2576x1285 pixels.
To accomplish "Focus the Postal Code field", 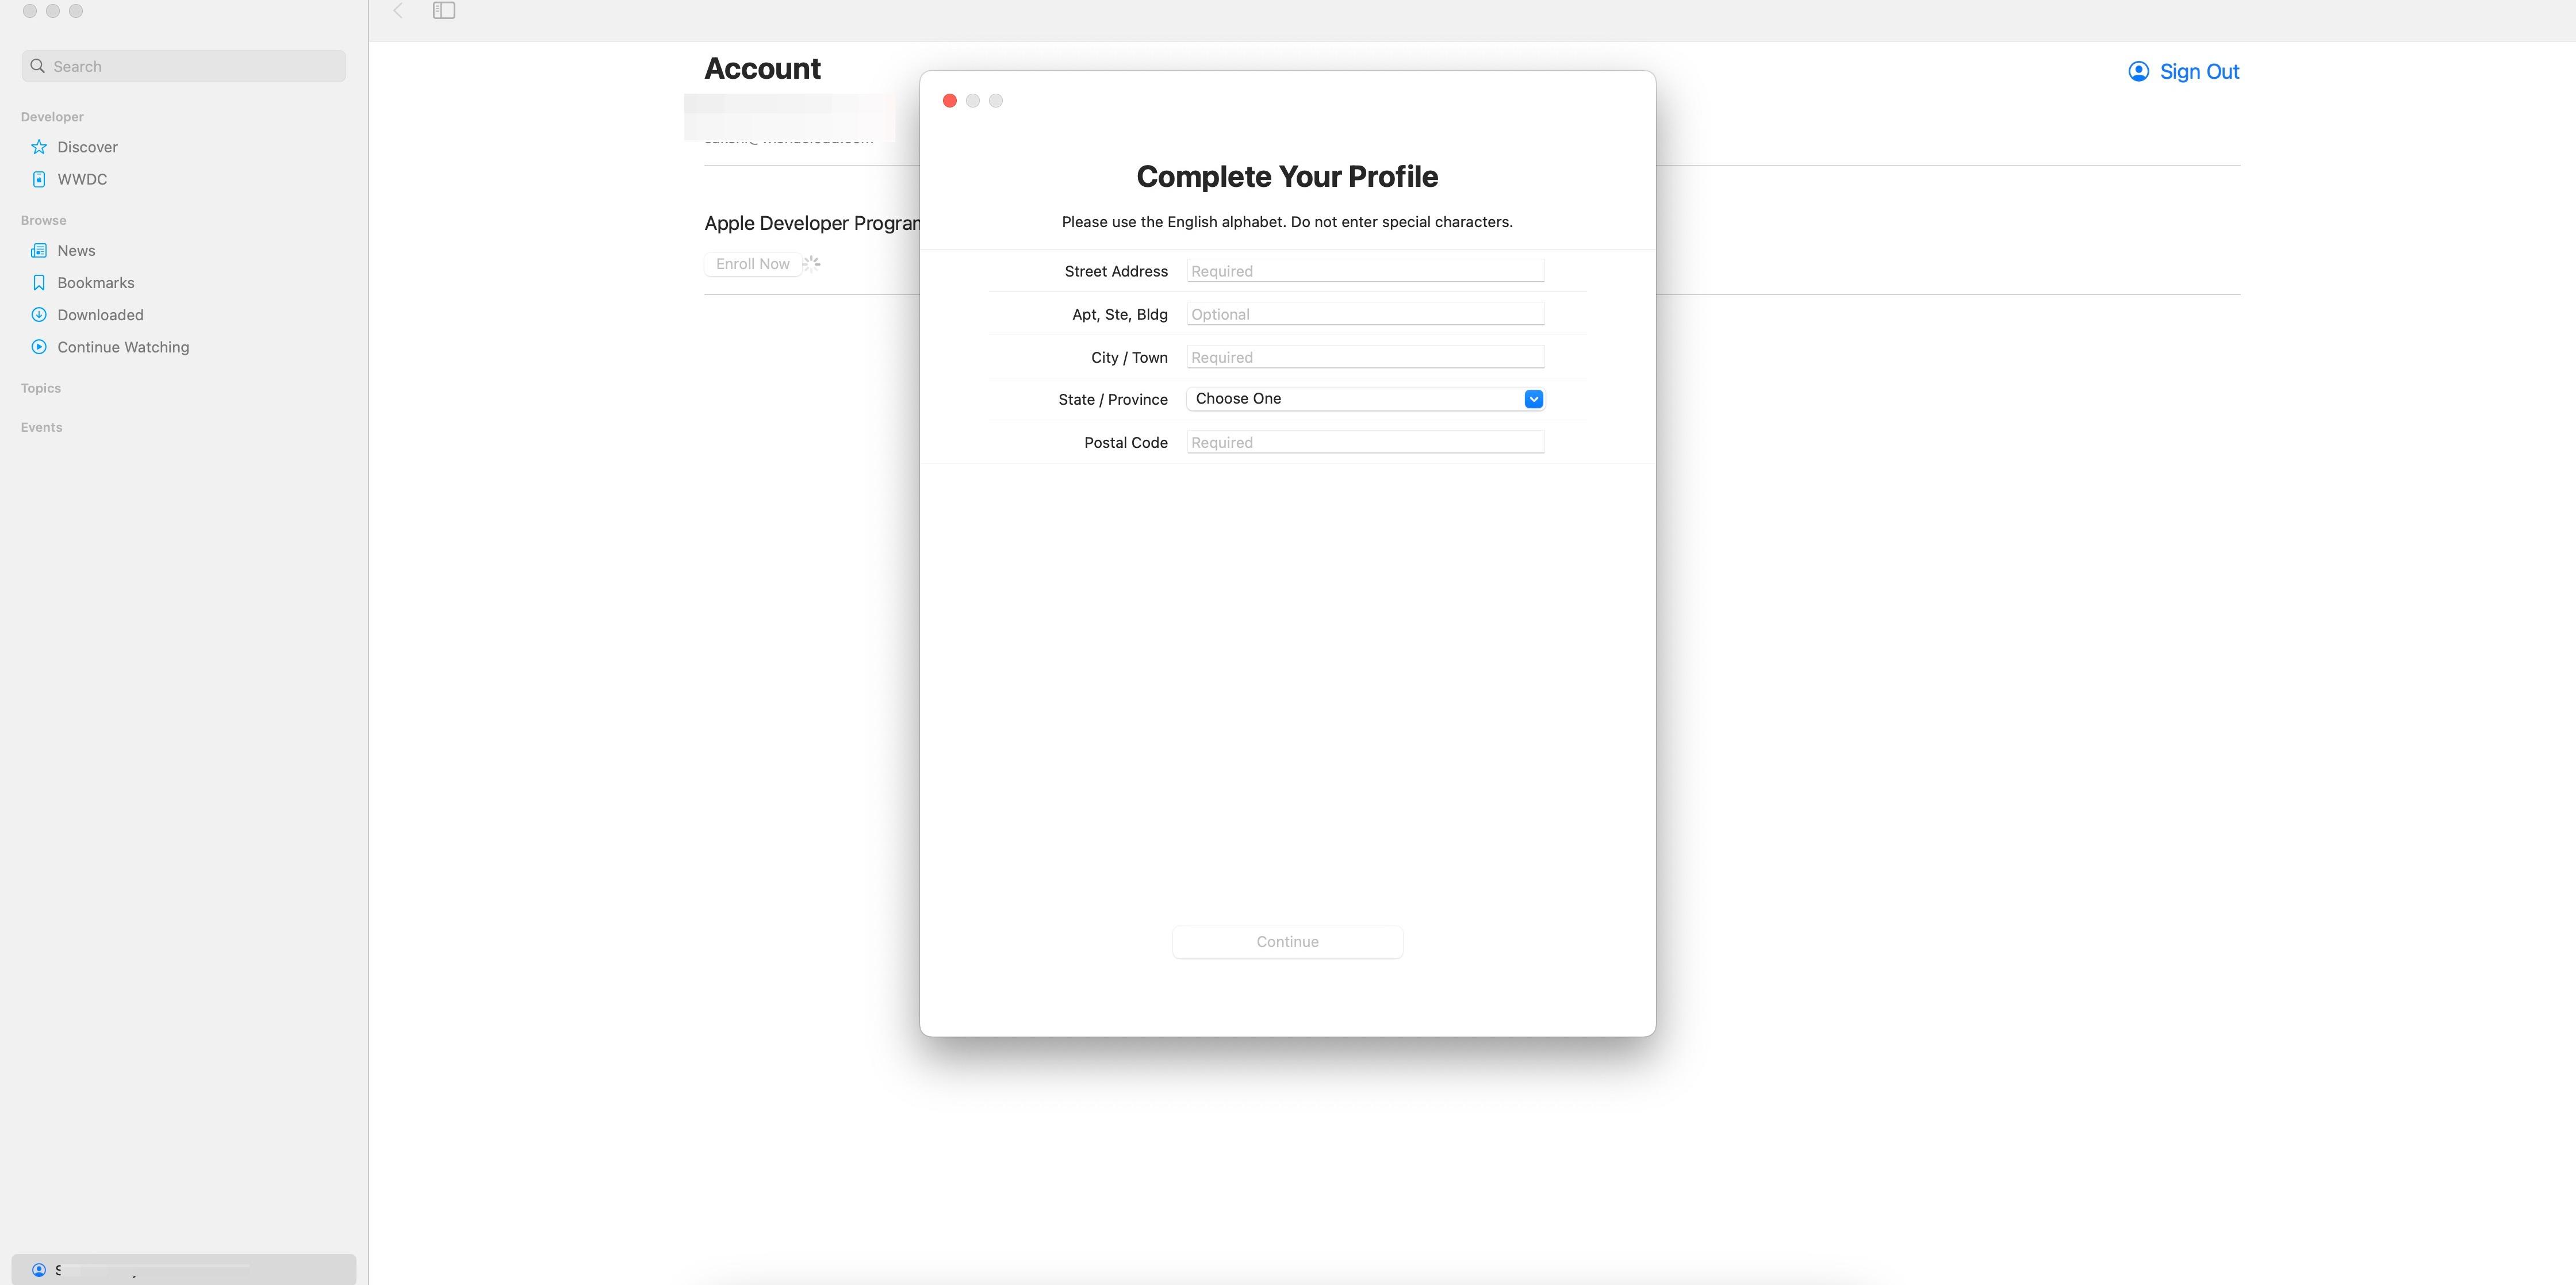I will pos(1365,442).
